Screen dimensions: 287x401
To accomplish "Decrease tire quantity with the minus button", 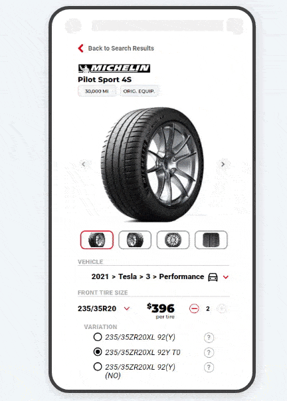I will tap(194, 308).
